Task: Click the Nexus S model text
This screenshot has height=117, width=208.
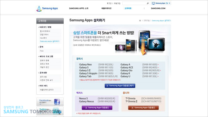Action: [x=83, y=98]
